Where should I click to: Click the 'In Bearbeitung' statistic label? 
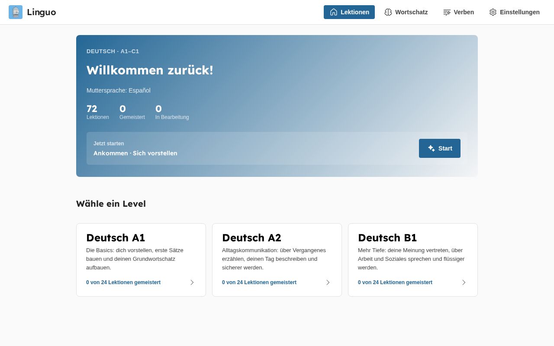coord(172,117)
